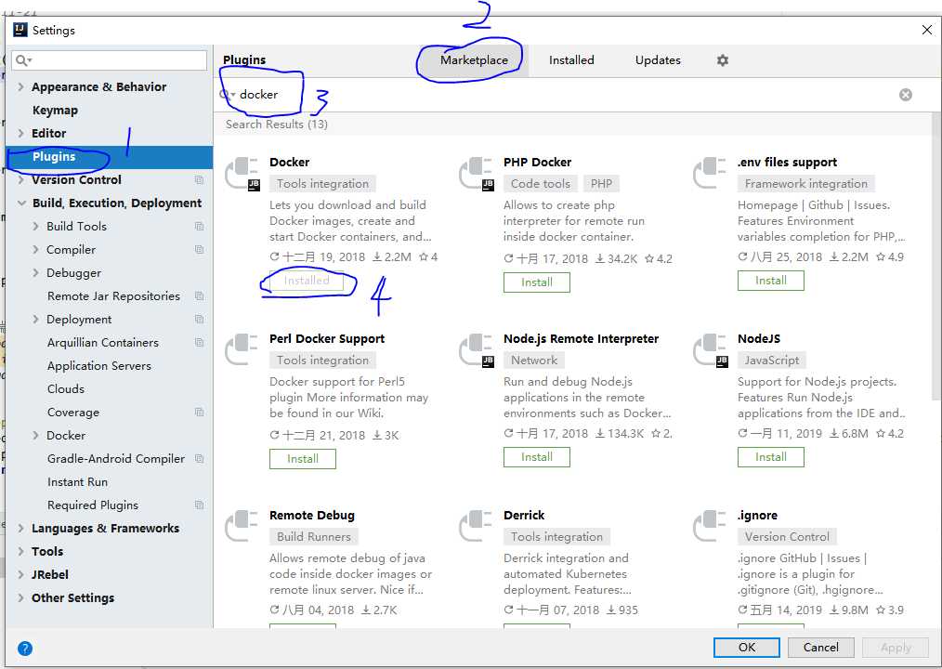
Task: Click project-level icon beside Gradle-Android Compiler
Action: click(199, 459)
